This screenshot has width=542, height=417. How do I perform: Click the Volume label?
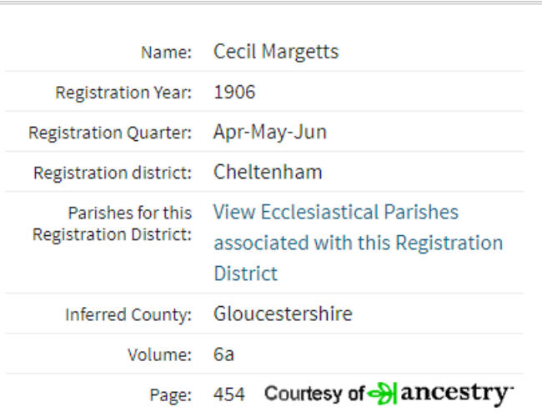pos(160,354)
